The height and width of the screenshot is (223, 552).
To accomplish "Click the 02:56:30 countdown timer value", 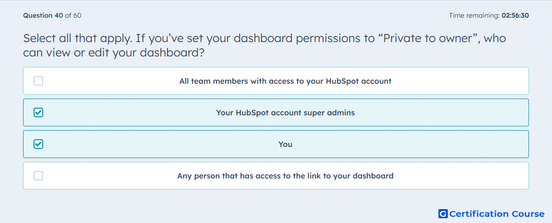I will 515,15.
